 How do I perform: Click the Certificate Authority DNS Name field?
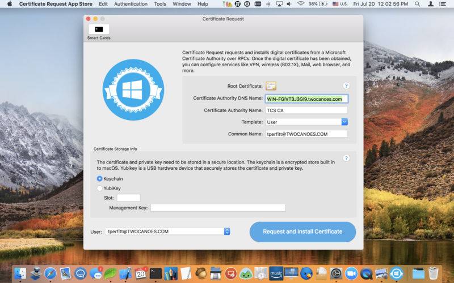click(x=306, y=98)
